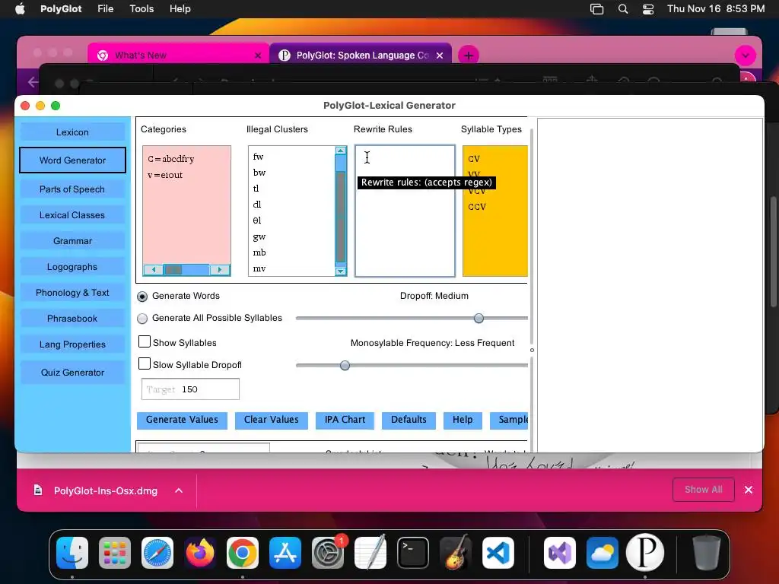Open the Phrasebook section
The image size is (779, 584).
pyautogui.click(x=72, y=319)
